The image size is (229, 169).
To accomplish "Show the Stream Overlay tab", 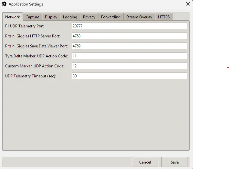I will (139, 17).
